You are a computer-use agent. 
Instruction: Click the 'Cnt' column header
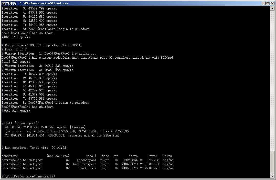115,156
